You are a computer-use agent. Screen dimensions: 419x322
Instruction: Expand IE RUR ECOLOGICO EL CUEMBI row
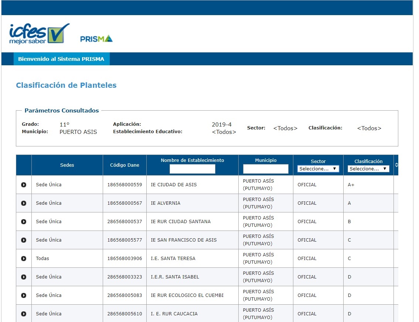(x=24, y=295)
